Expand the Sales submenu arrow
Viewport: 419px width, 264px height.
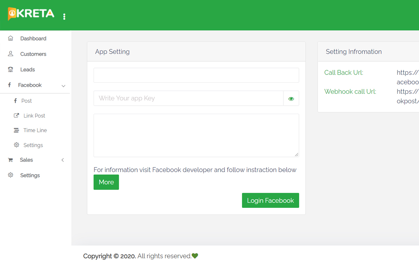click(63, 160)
